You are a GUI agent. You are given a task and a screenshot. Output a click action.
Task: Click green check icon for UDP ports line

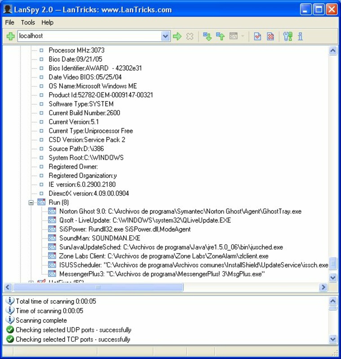coord(10,330)
